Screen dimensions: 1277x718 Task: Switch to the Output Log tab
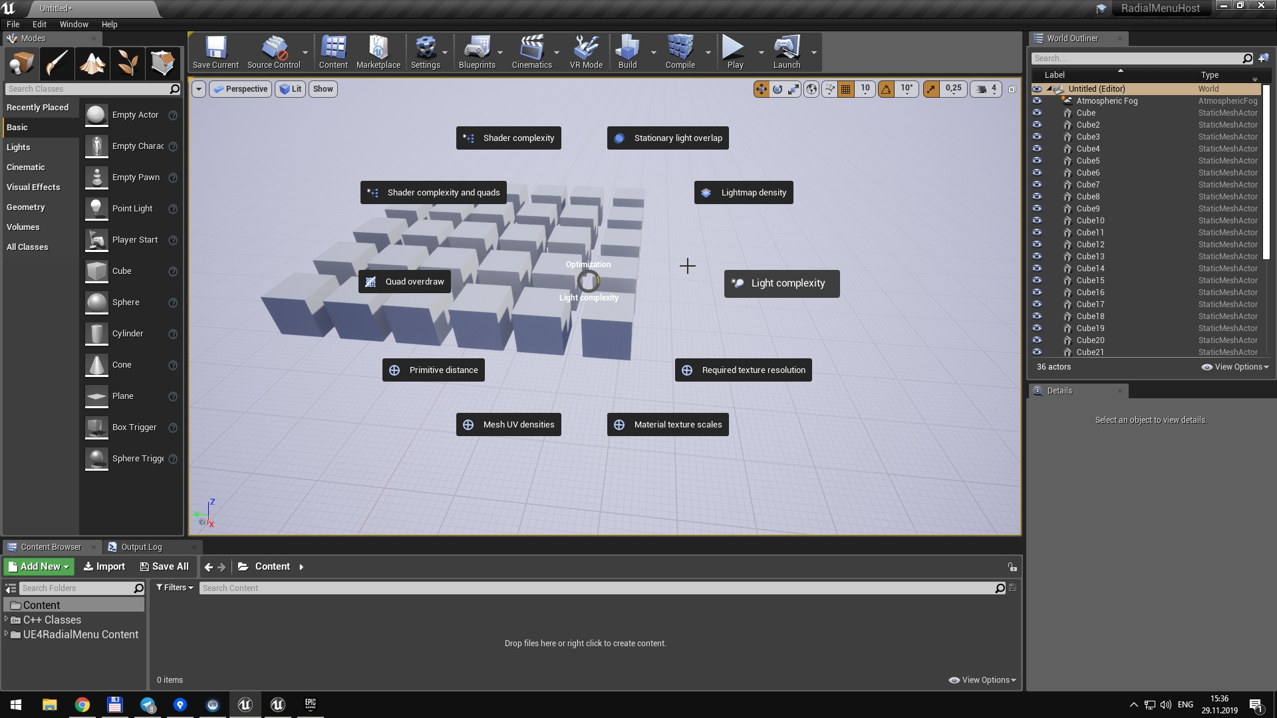141,546
